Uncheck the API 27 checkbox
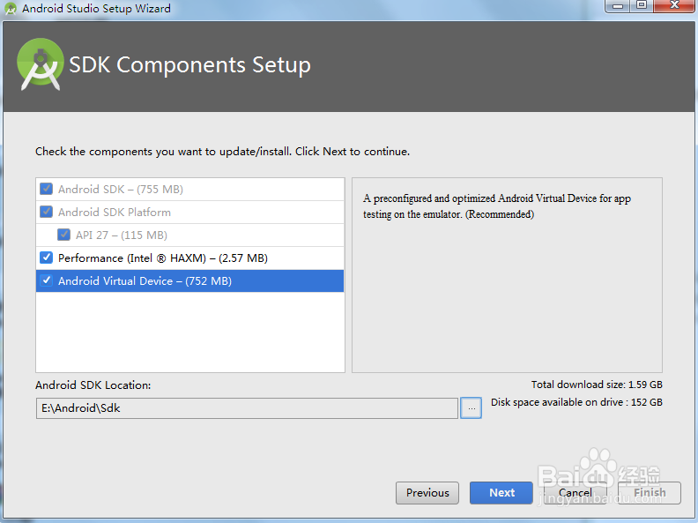The height and width of the screenshot is (523, 698). [x=64, y=235]
